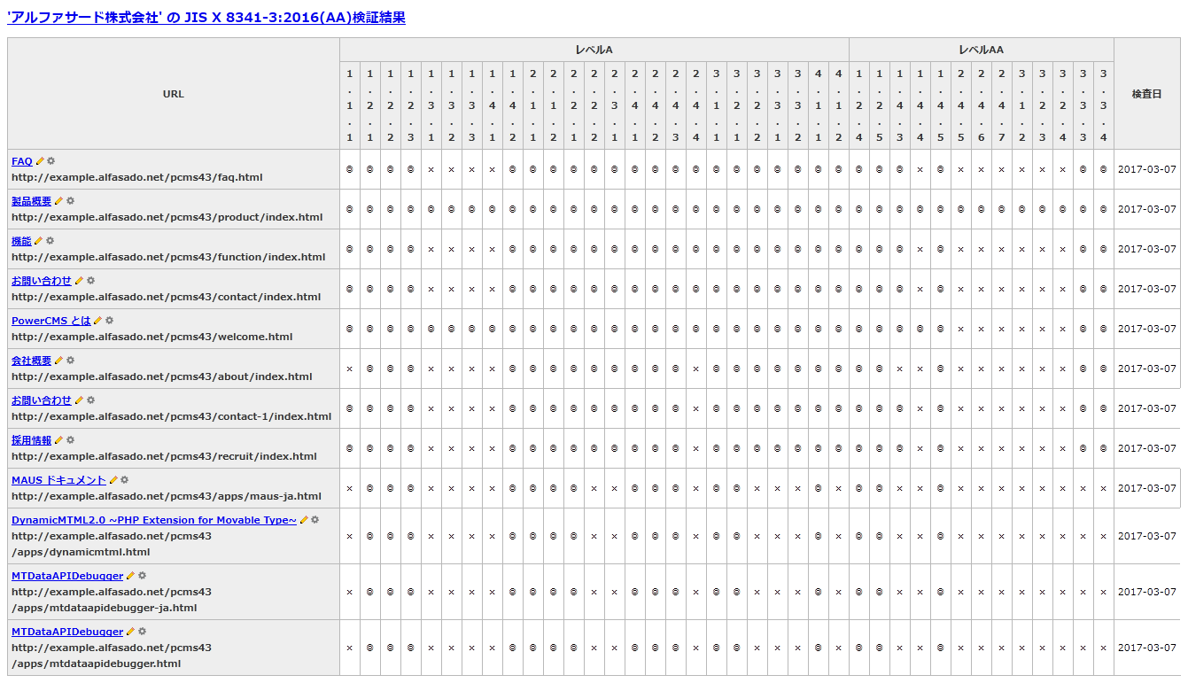Follow the 製品概要 hyperlink
Viewport: 1188px width, 683px height.
tap(29, 201)
